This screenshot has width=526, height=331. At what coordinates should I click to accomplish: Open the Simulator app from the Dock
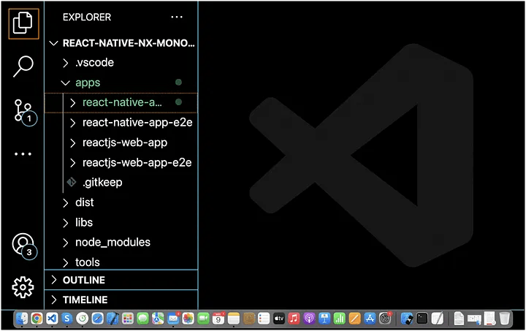407,319
